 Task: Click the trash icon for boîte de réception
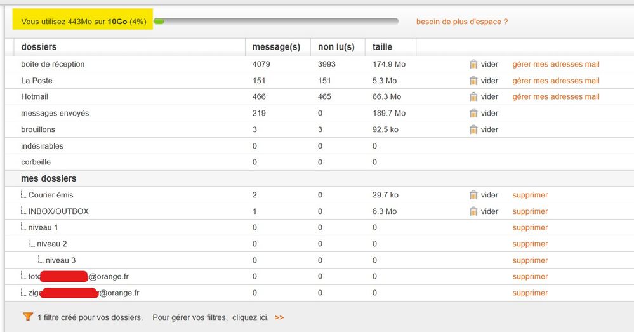(x=473, y=64)
